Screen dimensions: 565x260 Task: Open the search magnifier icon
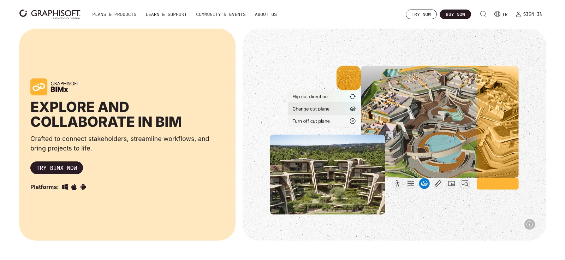483,14
